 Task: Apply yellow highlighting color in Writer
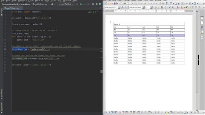[187, 7]
